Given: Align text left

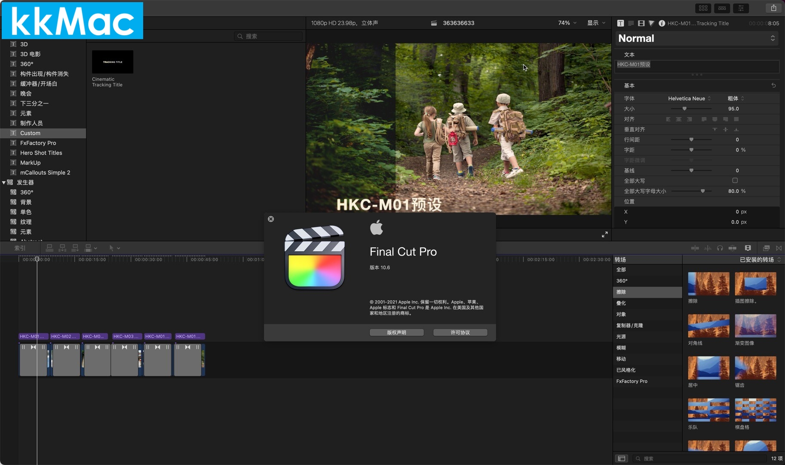Looking at the screenshot, I should (x=668, y=119).
